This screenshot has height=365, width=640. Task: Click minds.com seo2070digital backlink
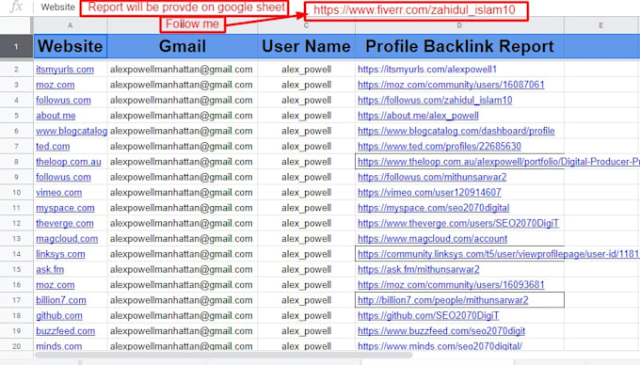click(440, 346)
